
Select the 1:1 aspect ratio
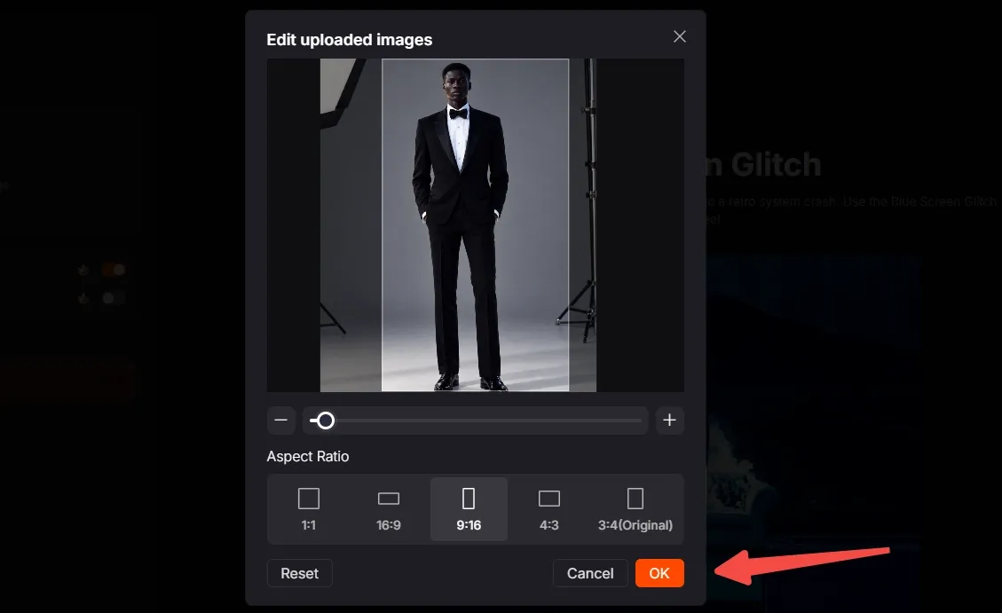(x=309, y=509)
